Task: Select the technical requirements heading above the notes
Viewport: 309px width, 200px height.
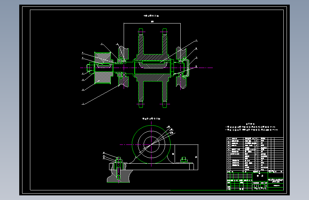Action: pos(250,124)
